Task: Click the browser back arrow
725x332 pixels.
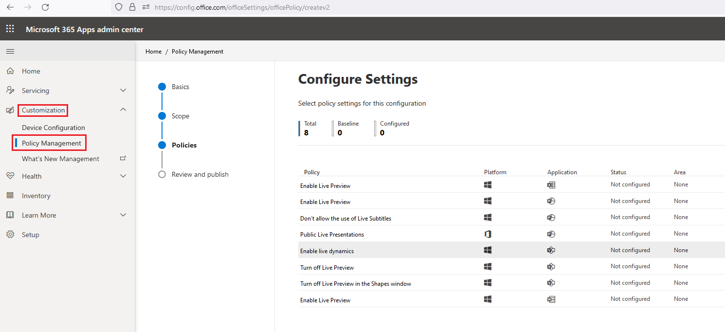Action: point(10,7)
